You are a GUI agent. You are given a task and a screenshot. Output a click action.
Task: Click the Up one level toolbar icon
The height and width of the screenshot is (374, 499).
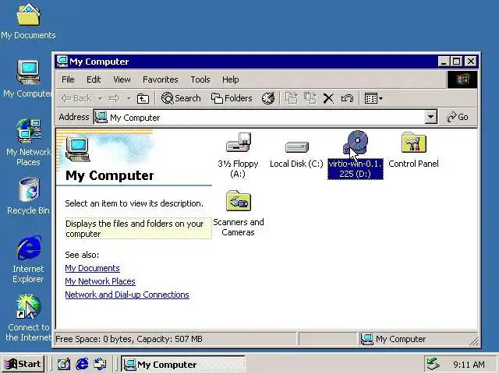coord(143,98)
